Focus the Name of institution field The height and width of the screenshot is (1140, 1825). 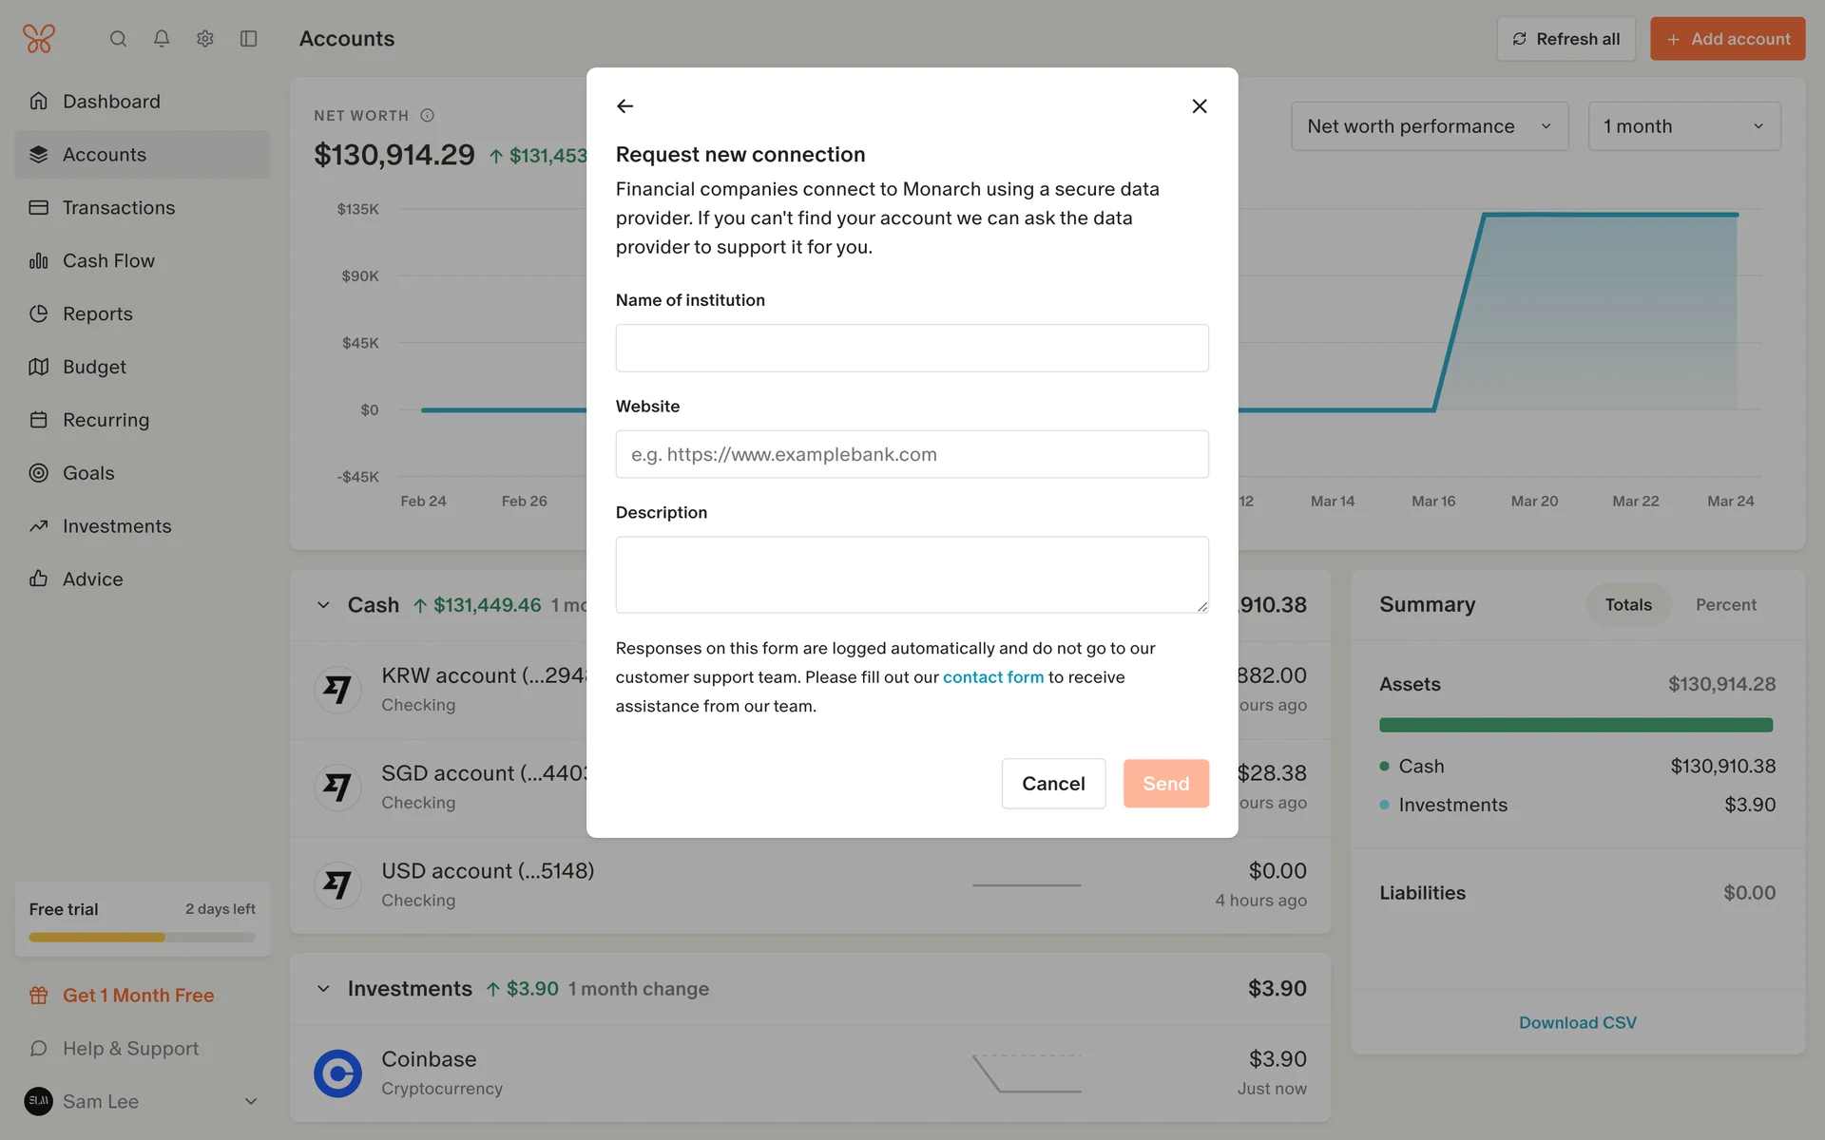(912, 348)
